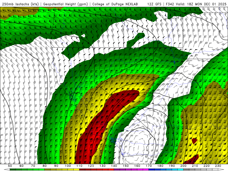Image resolution: width=228 pixels, height=171 pixels.
Task: Click the '130' knots scale label
Action: [x=103, y=166]
